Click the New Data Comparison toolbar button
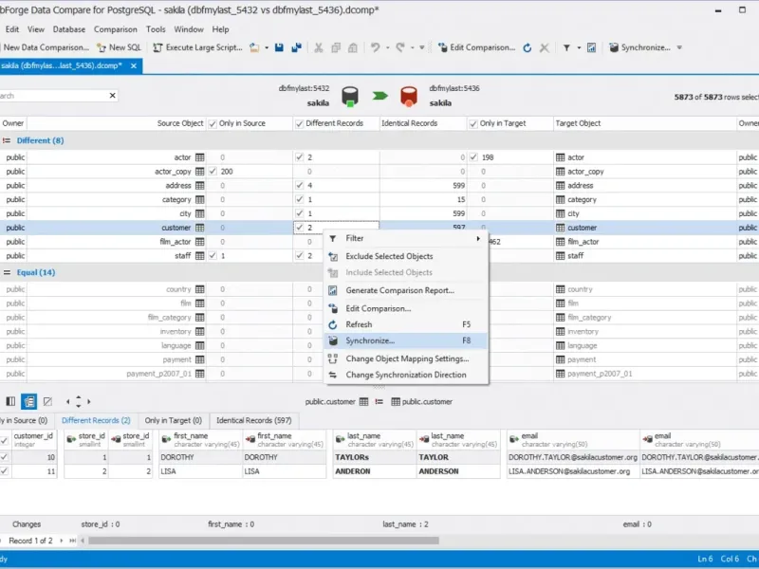Image resolution: width=759 pixels, height=569 pixels. click(45, 47)
